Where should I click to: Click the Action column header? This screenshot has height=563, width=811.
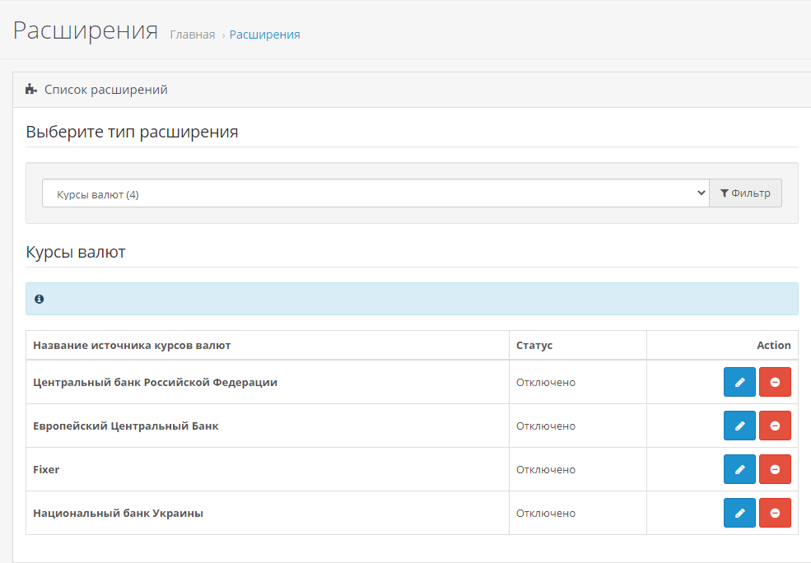773,346
